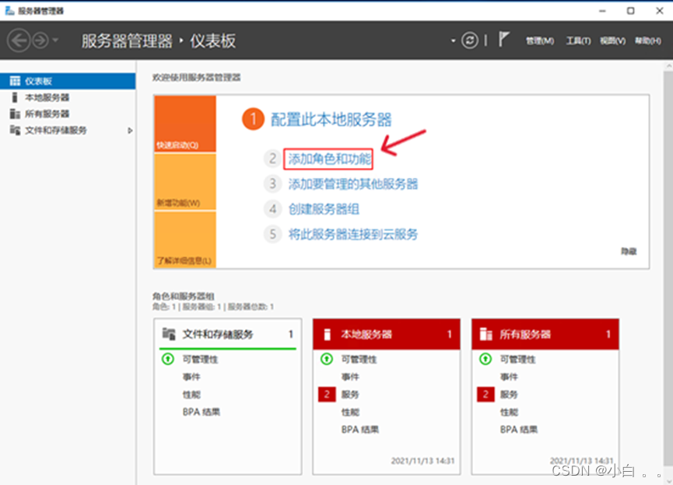
Task: Click the back navigation arrow
Action: (x=19, y=40)
